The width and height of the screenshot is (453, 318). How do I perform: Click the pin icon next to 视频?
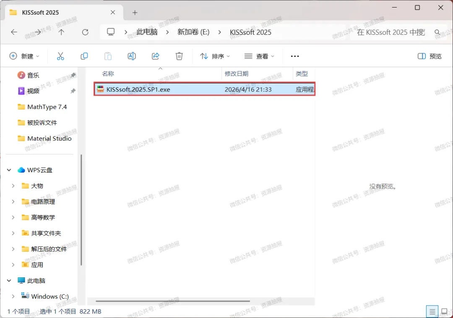(x=73, y=91)
